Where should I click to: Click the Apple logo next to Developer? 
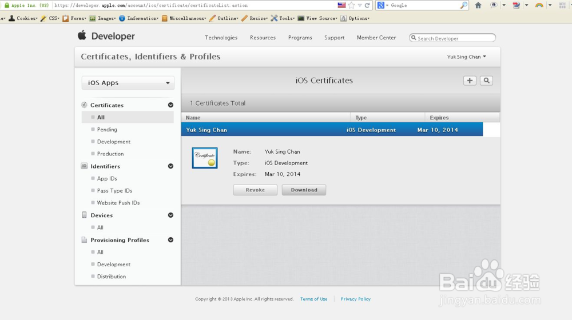pyautogui.click(x=82, y=35)
